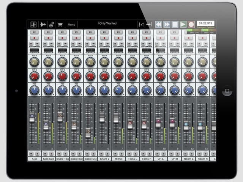Arm record on the Toms L channel
The height and width of the screenshot is (182, 243).
pos(133,38)
